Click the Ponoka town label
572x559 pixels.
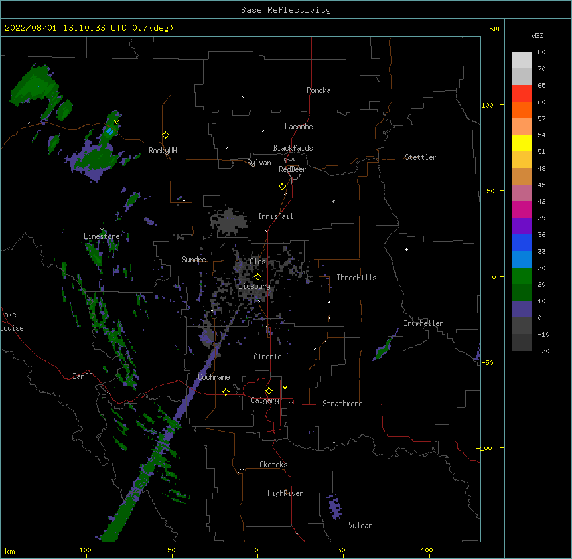319,90
